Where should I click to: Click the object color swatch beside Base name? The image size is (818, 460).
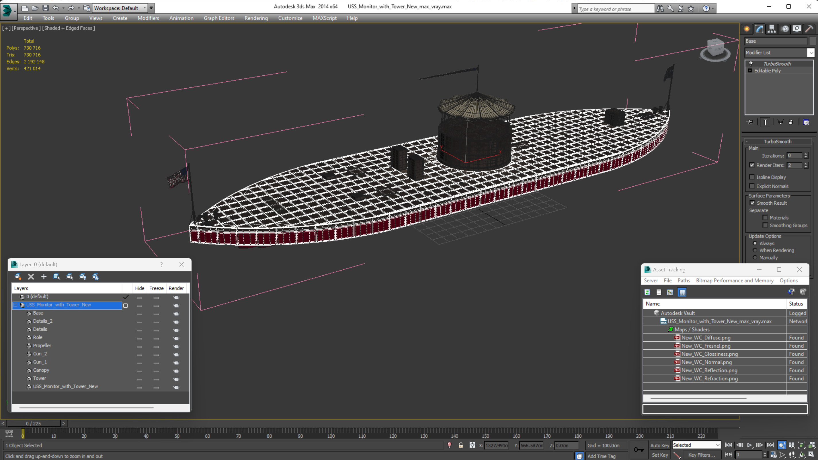point(812,41)
